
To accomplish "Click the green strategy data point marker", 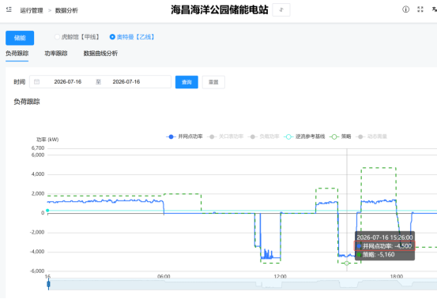I will point(347,263).
